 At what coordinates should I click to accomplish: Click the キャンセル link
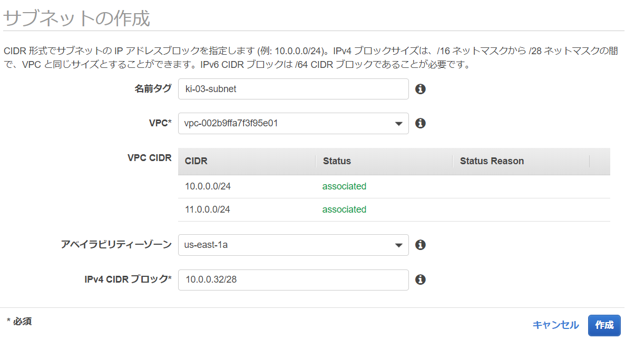click(x=555, y=325)
